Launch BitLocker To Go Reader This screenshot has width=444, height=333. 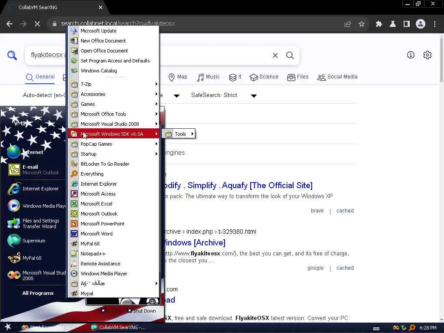click(x=113, y=164)
